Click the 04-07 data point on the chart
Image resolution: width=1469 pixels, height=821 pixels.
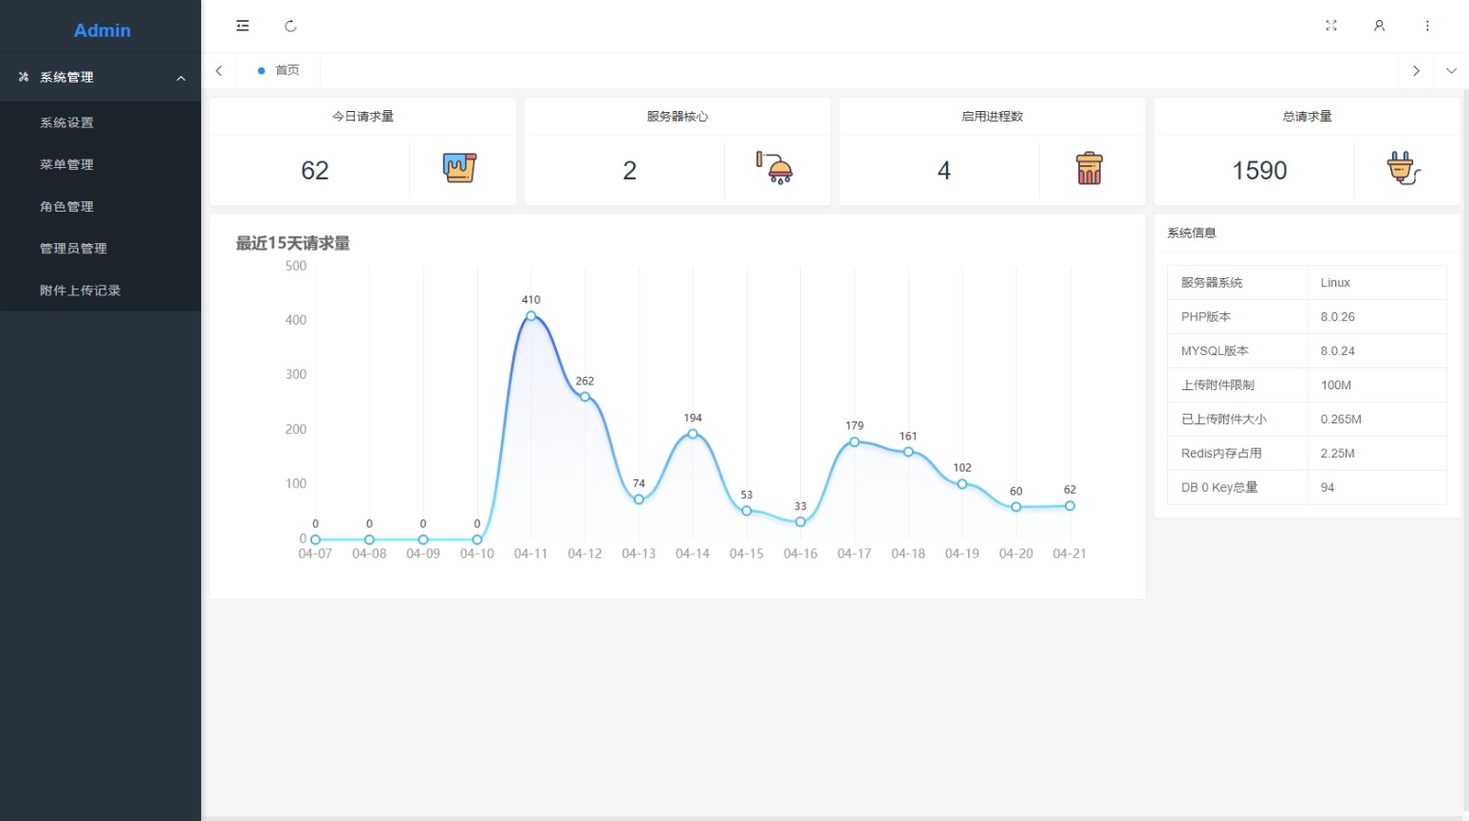coord(316,539)
